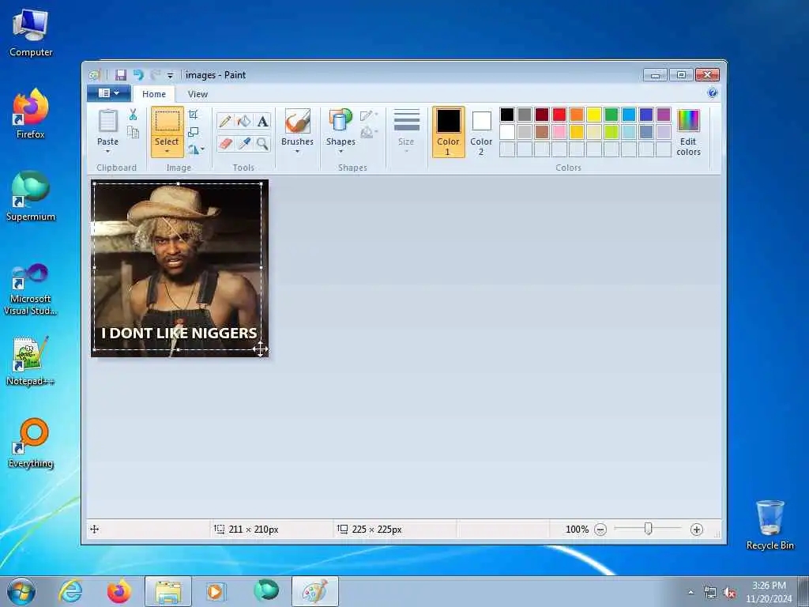Click the cowboy hat in the canvas image

173,204
